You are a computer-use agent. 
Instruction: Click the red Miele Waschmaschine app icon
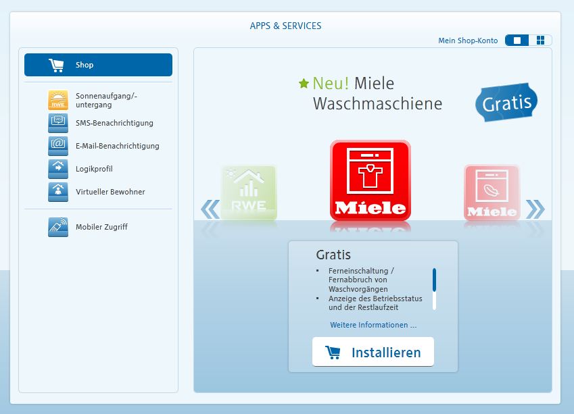(x=370, y=180)
